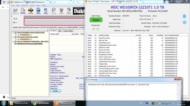190x106 pixels.
Task: Launch File Recovery tool
Action: point(31,11)
